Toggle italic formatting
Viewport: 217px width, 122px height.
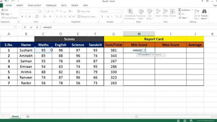(26, 17)
